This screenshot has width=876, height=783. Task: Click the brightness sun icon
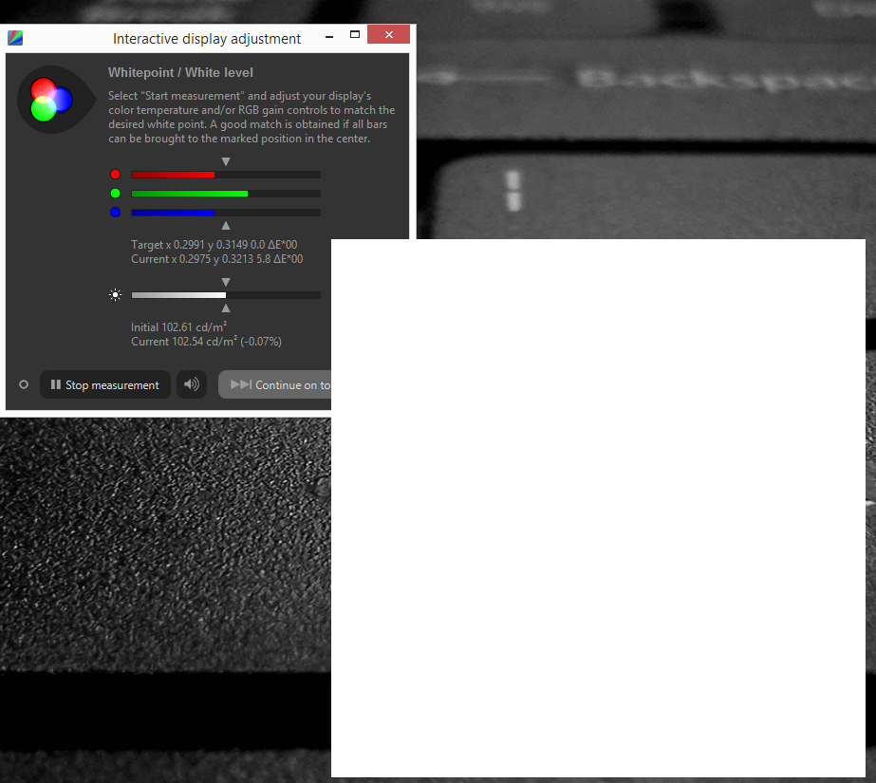point(115,295)
